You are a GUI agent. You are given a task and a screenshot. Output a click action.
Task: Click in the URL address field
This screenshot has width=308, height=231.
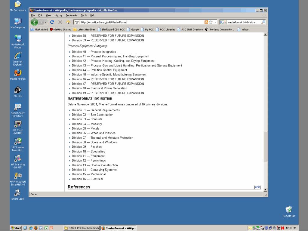(x=142, y=22)
